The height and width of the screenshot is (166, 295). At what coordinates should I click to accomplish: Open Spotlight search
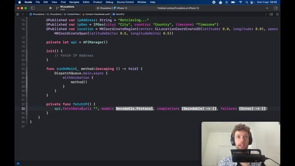[247, 2]
